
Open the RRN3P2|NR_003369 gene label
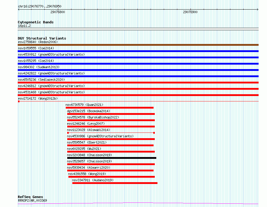pos(32,200)
